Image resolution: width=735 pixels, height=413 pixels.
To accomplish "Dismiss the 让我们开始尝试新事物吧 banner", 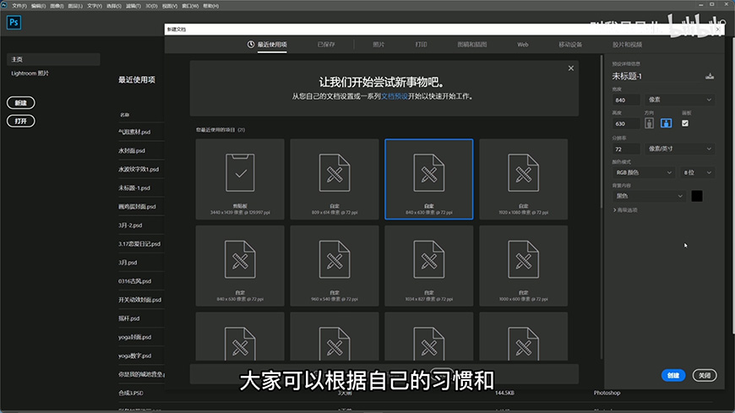I will pos(571,68).
